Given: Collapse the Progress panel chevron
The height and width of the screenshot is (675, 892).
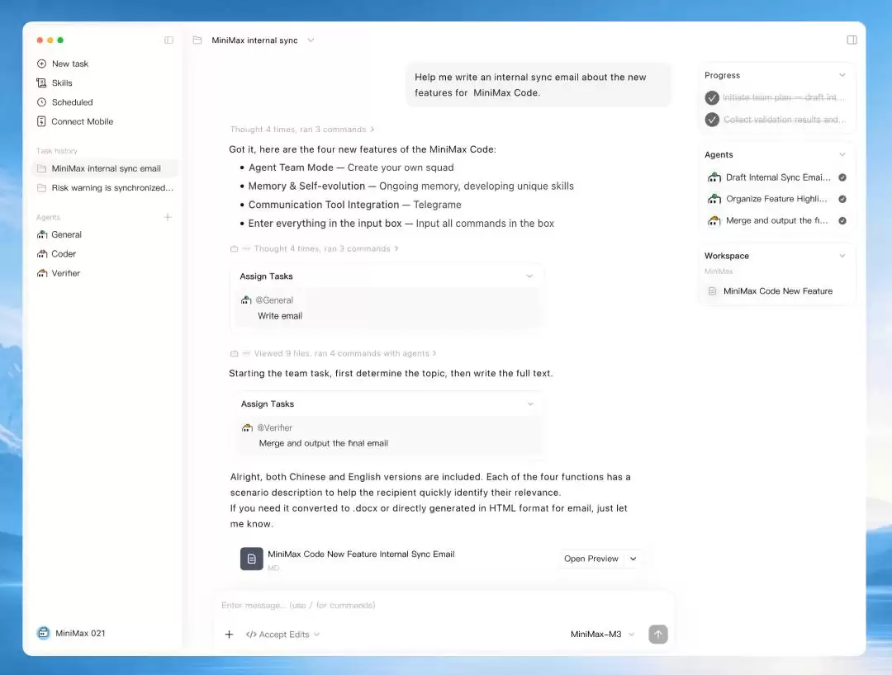Looking at the screenshot, I should point(842,75).
